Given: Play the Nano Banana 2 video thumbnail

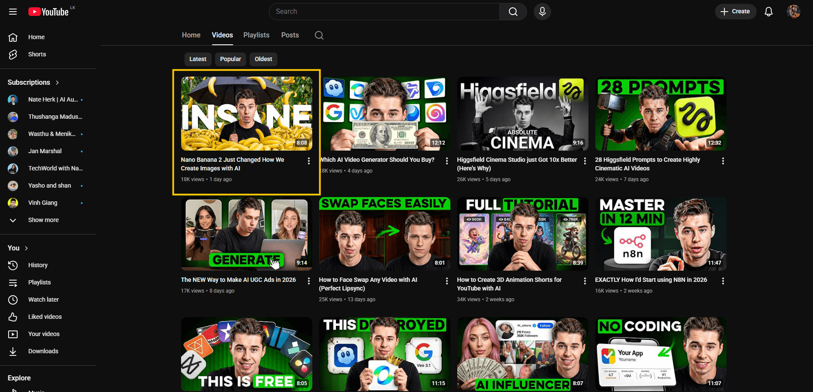Looking at the screenshot, I should (x=246, y=113).
